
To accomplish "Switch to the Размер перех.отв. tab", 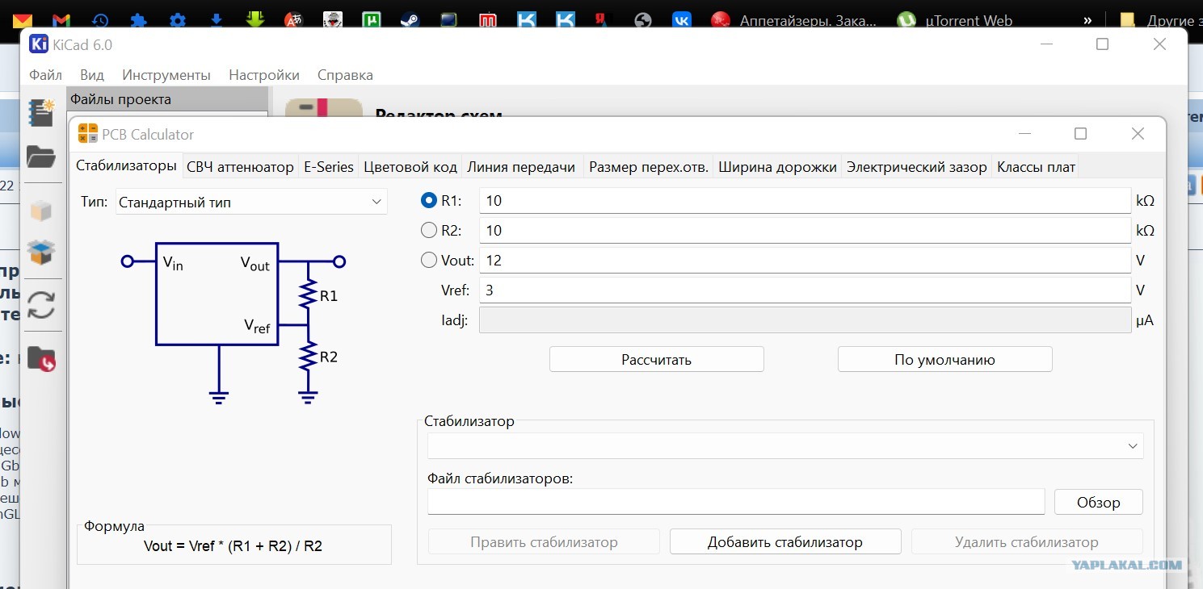I will coord(649,167).
